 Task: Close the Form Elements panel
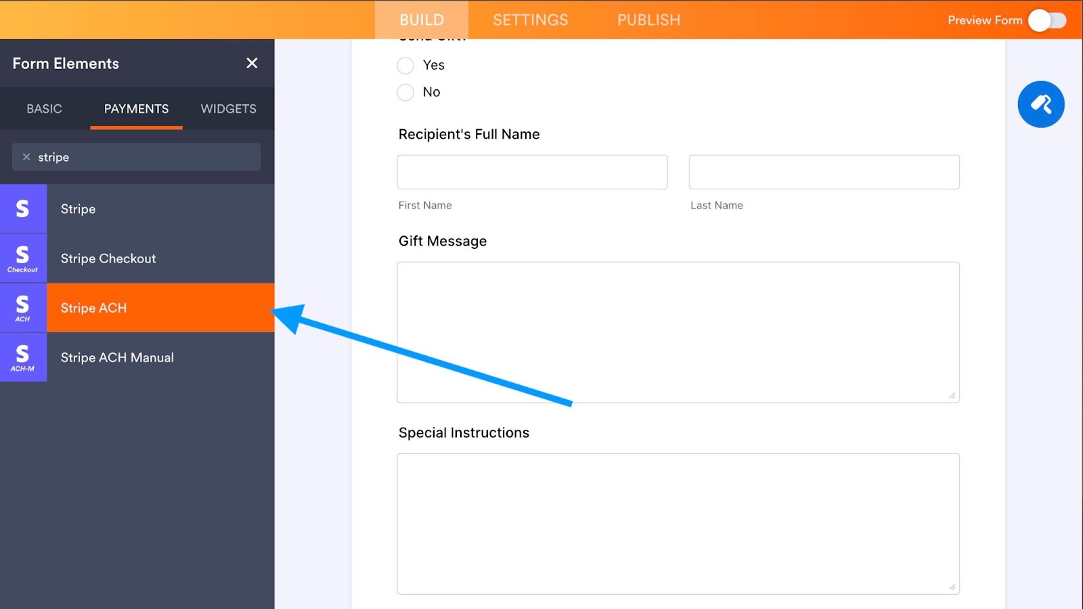coord(252,63)
